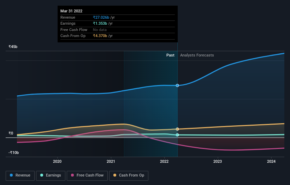
Task: Click the 2022 x-axis label
Action: tap(164, 162)
